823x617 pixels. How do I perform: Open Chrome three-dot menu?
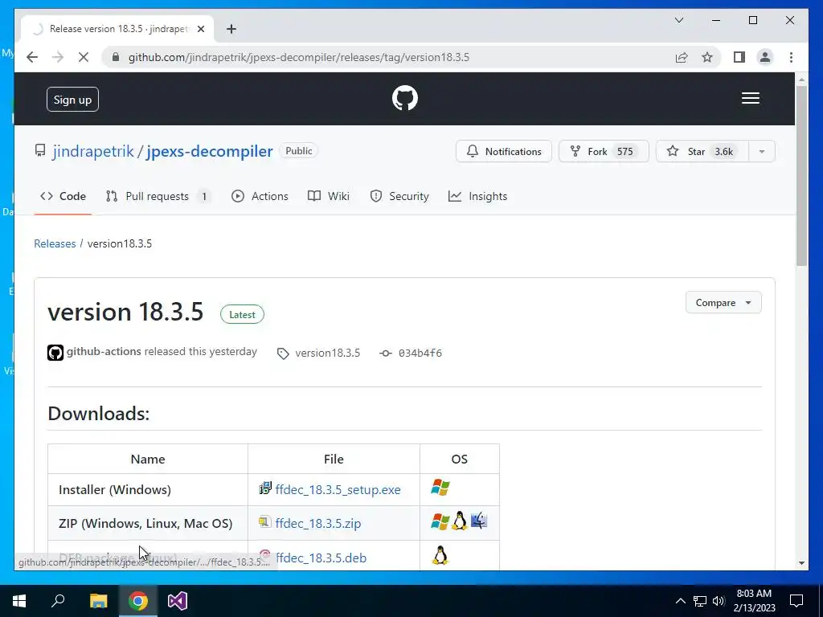tap(791, 57)
